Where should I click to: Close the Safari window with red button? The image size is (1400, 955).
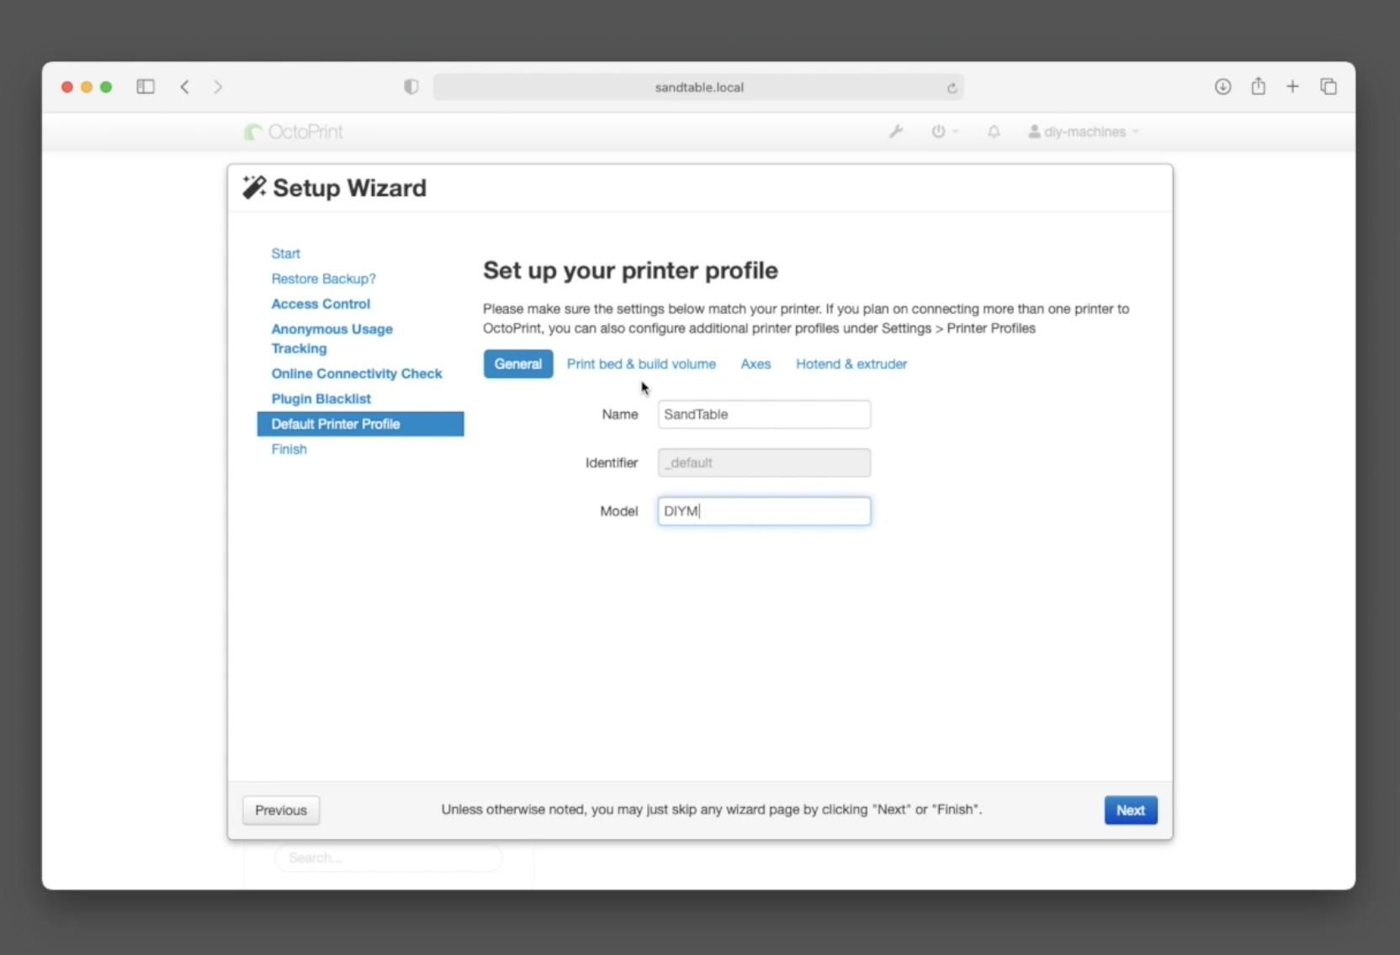click(67, 87)
